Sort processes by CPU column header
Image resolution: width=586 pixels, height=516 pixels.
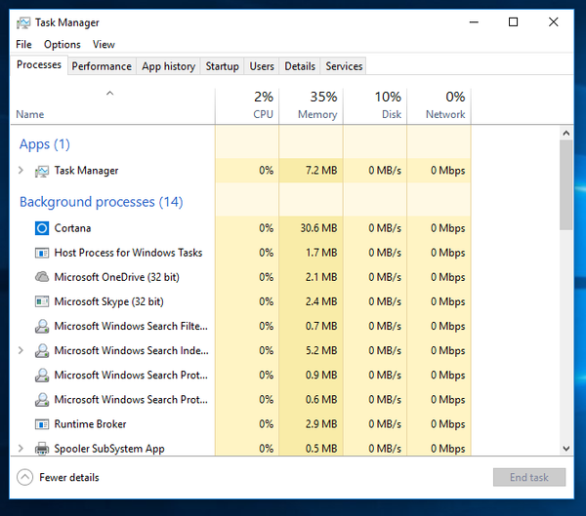pos(252,105)
